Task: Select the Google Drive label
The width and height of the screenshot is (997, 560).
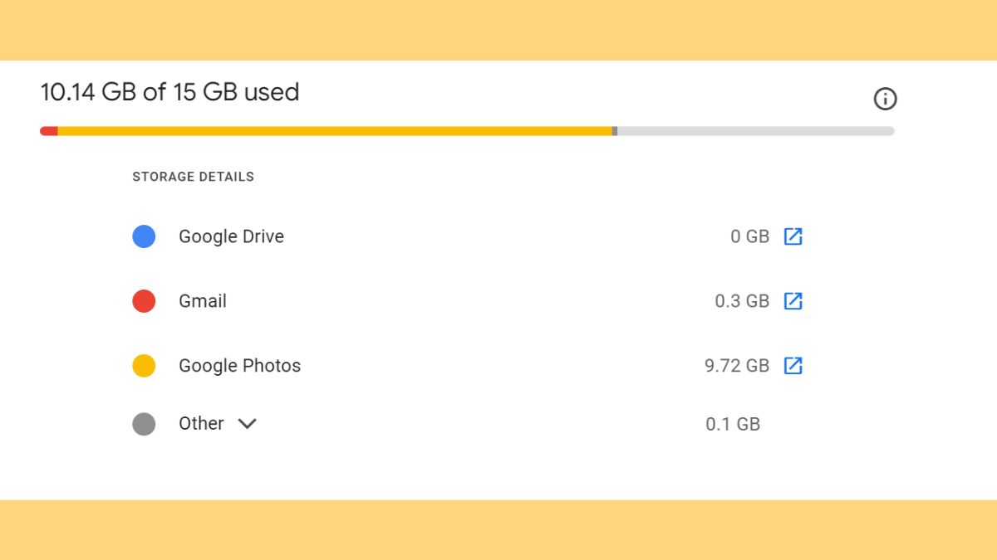Action: pyautogui.click(x=231, y=236)
